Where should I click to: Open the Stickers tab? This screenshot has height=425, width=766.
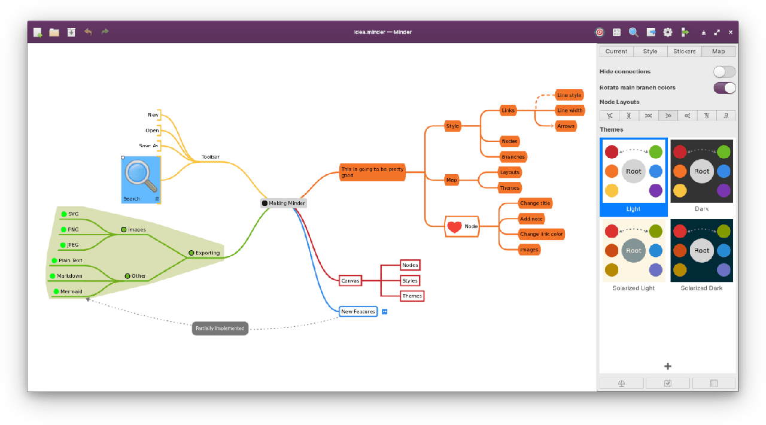click(x=684, y=51)
